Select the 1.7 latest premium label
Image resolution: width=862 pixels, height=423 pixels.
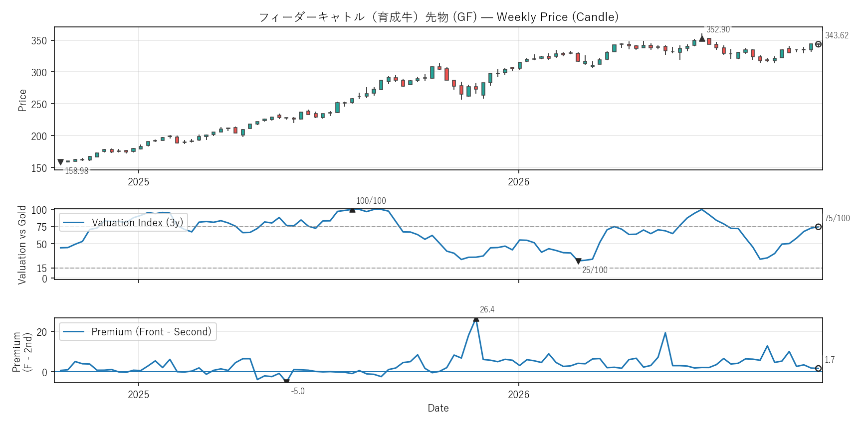pos(830,360)
